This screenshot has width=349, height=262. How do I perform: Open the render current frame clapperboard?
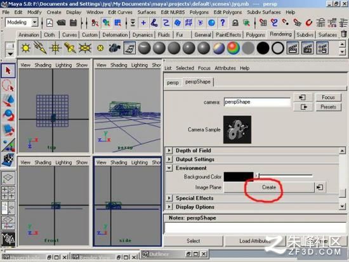293,48
